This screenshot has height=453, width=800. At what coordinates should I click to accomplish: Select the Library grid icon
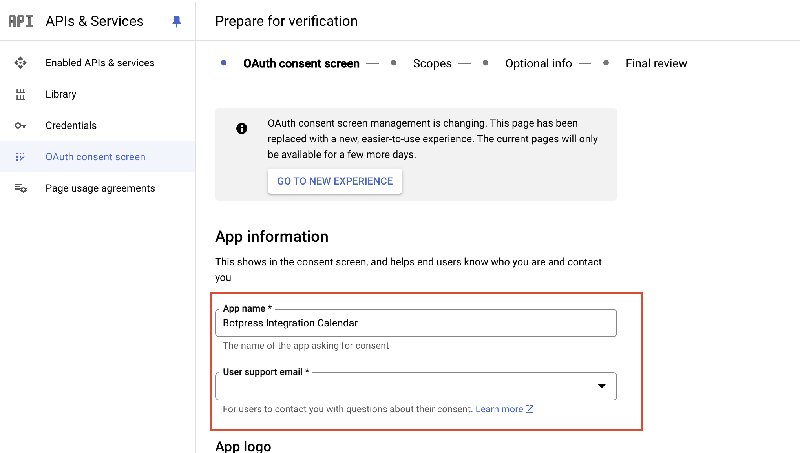20,94
